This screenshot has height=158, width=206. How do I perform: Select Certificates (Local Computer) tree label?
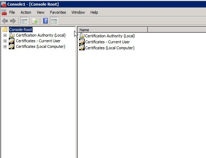40,46
